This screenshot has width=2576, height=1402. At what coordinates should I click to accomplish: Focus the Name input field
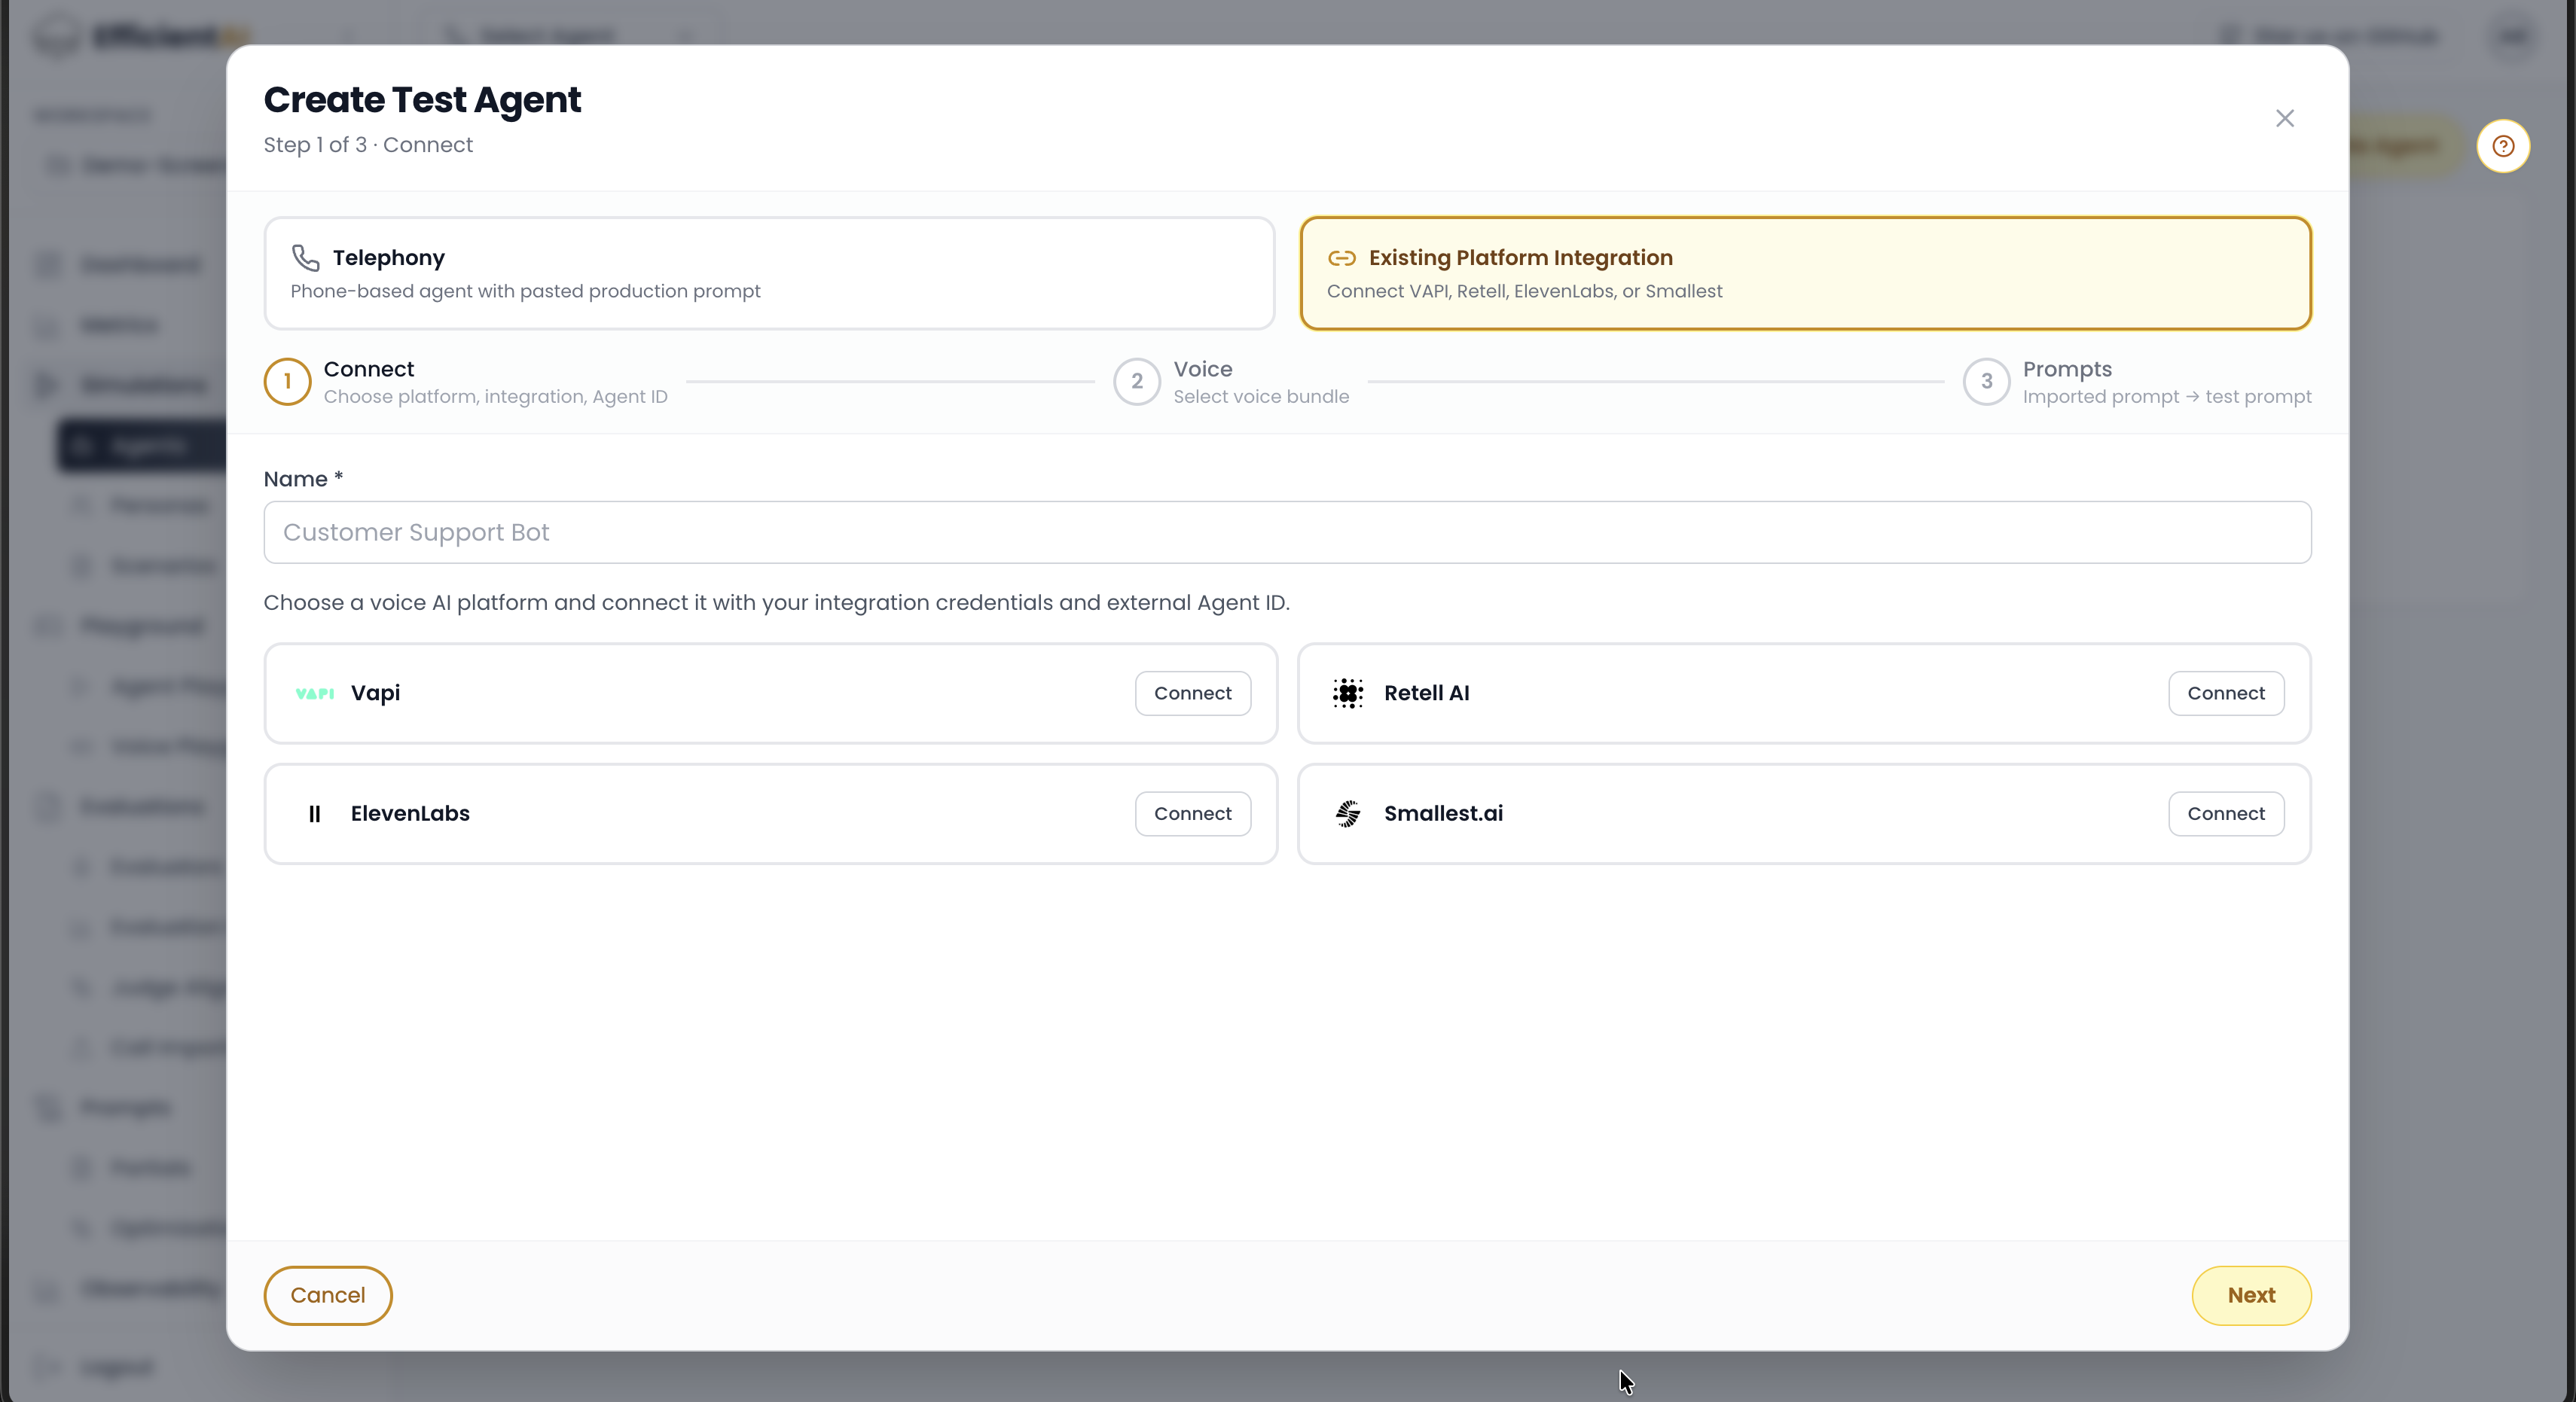(x=1287, y=532)
